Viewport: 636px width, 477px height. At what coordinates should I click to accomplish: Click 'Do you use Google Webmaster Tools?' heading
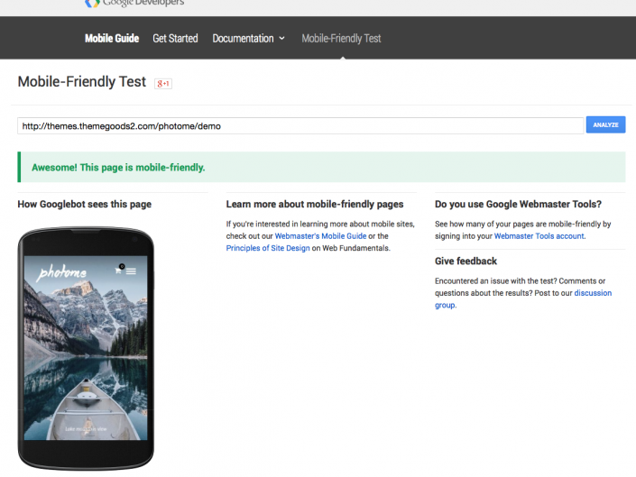(518, 205)
